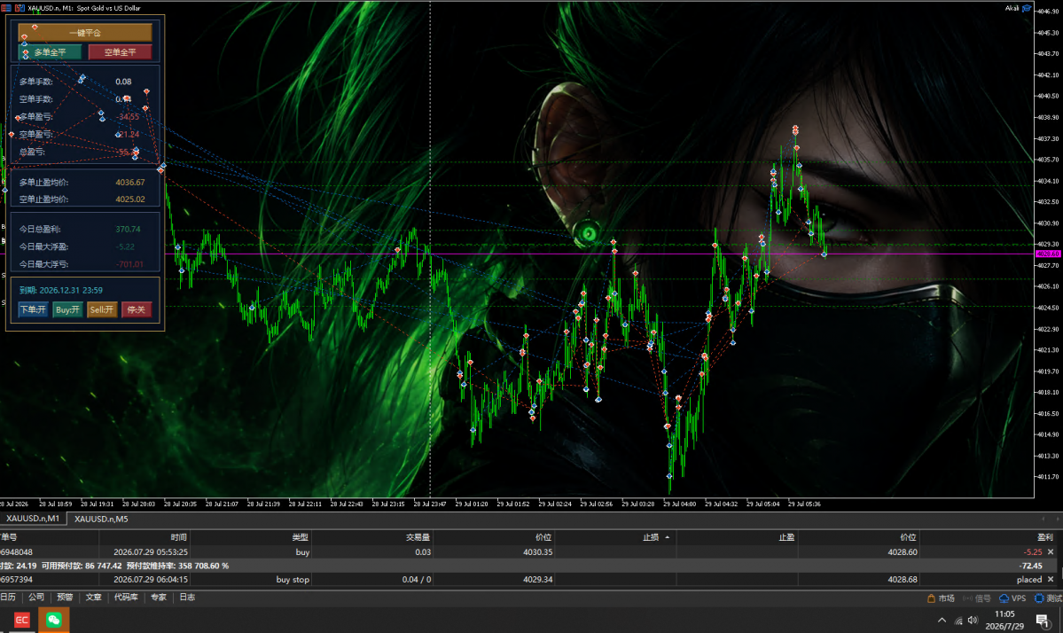Click the 一键平仓 close-all button
This screenshot has height=633, width=1063.
(x=85, y=32)
